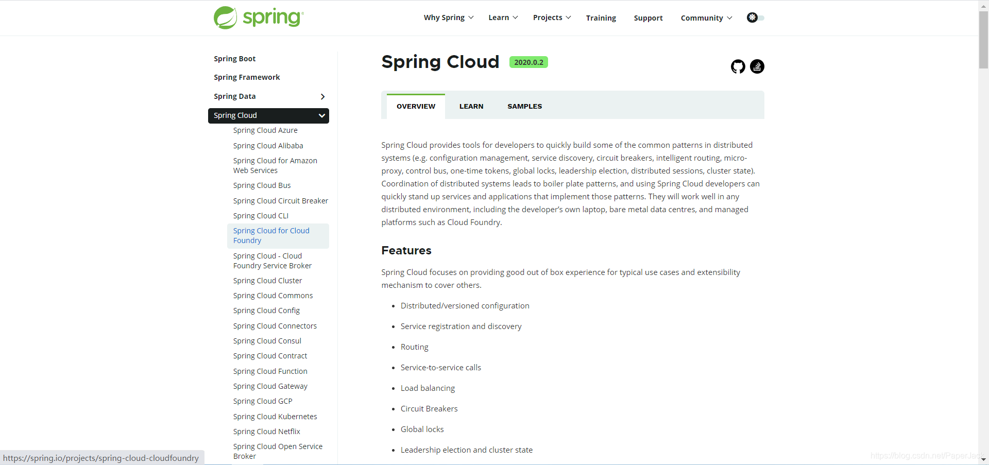
Task: Open the Support menu item
Action: 648,18
